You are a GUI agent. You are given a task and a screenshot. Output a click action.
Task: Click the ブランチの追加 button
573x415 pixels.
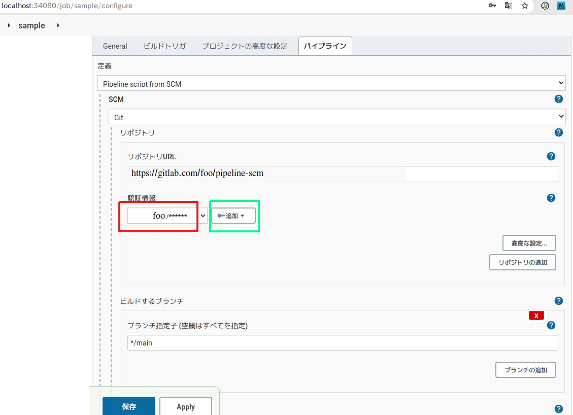(526, 370)
